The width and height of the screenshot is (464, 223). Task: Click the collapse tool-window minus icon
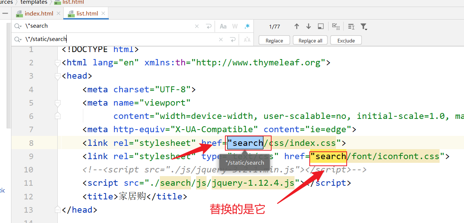point(5,14)
